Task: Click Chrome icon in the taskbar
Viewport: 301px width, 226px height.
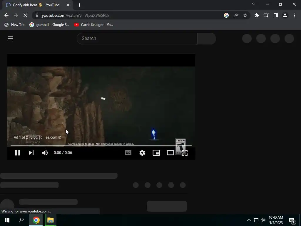Action: 36,220
